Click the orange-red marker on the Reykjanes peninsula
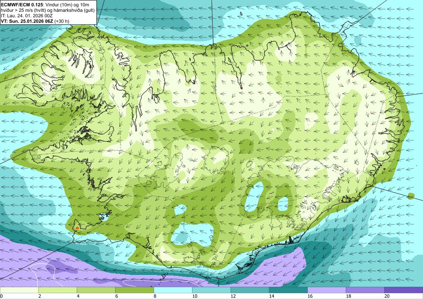Viewport: 423px width, 299px height. [77, 228]
